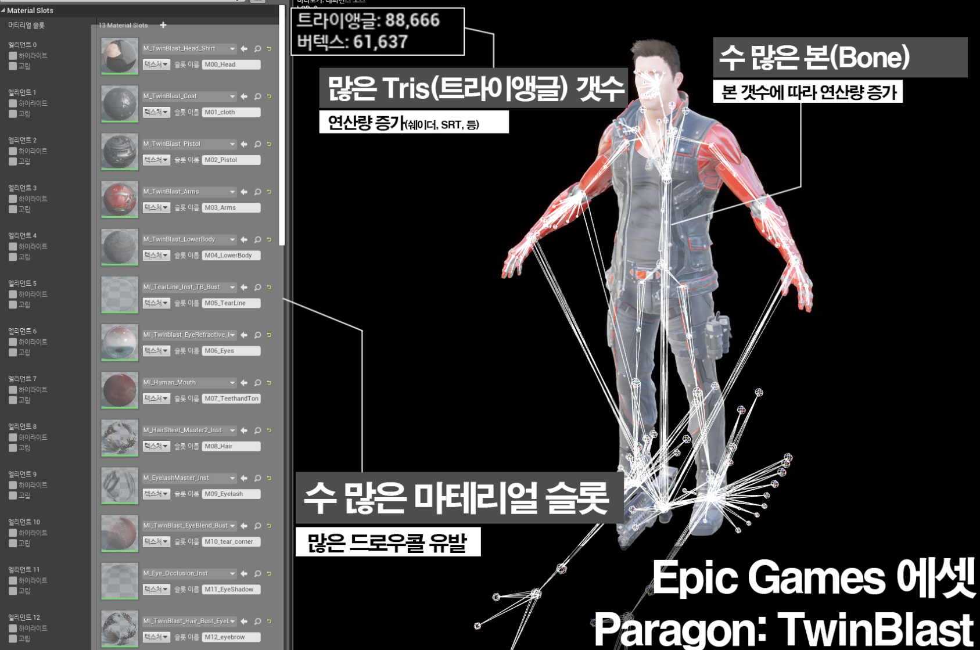Enable isolate checkbox for element 0
This screenshot has width=980, height=650.
[x=13, y=66]
